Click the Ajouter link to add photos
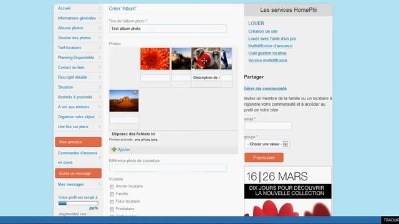399x224 pixels. 123,149
